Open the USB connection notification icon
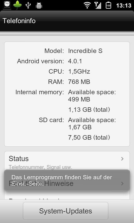The height and width of the screenshot is (223, 134). click(28, 5)
